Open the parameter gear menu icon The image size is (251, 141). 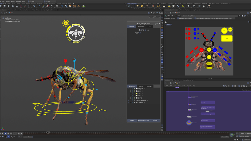pos(242,16)
